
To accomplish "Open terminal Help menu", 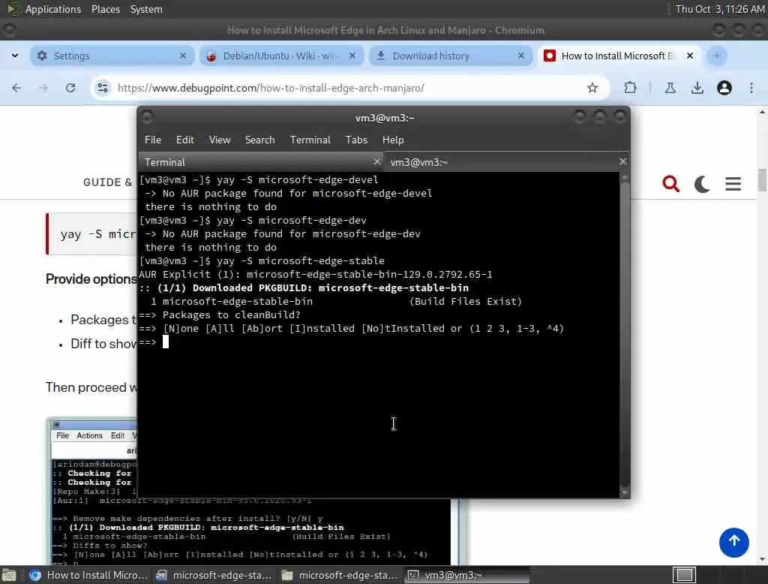I will pos(393,140).
